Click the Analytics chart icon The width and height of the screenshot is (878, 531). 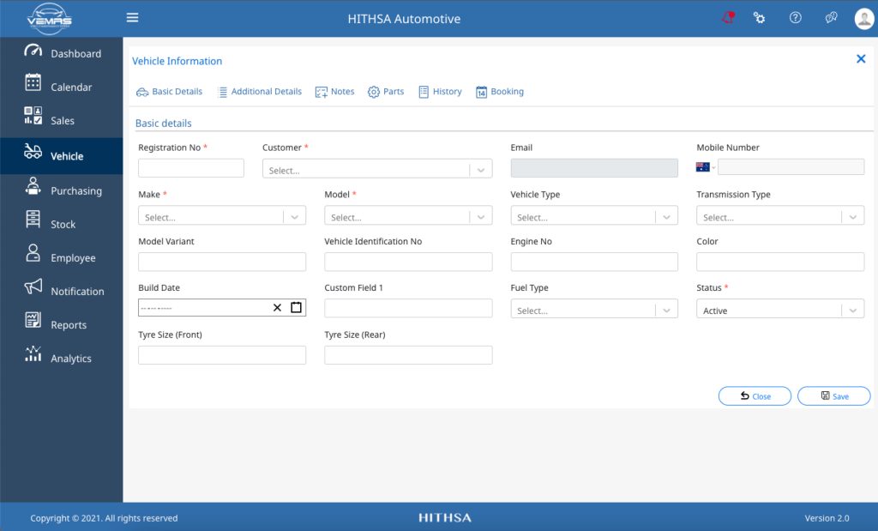pyautogui.click(x=33, y=353)
